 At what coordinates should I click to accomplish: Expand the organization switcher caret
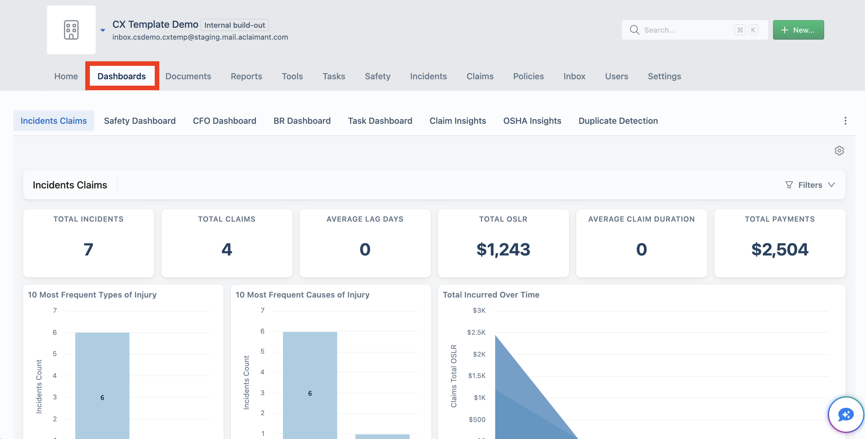point(103,30)
